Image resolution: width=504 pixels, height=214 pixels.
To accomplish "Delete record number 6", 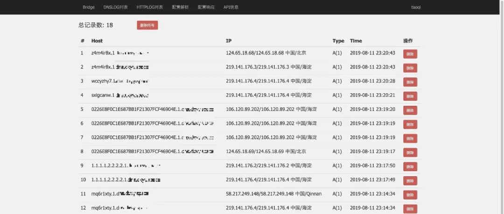I will [410, 124].
